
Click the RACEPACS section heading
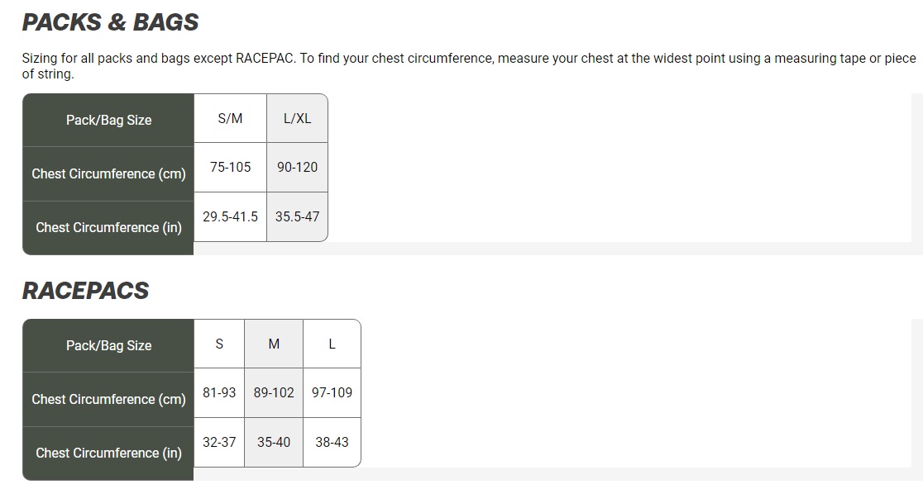85,291
